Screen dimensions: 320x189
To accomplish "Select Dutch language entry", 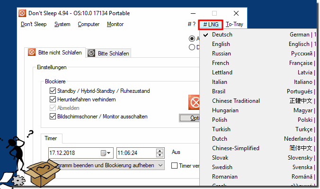I will [x=258, y=139].
